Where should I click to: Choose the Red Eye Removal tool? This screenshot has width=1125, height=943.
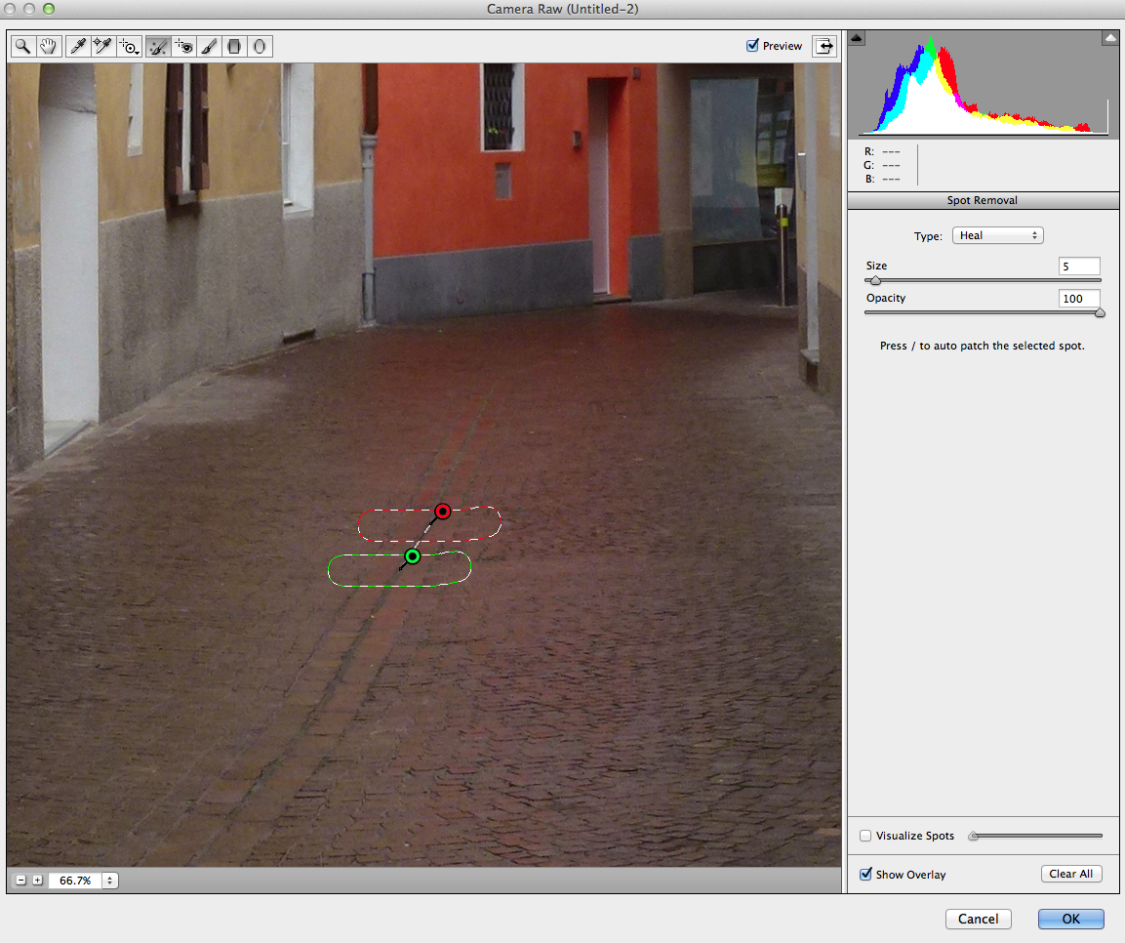[183, 47]
